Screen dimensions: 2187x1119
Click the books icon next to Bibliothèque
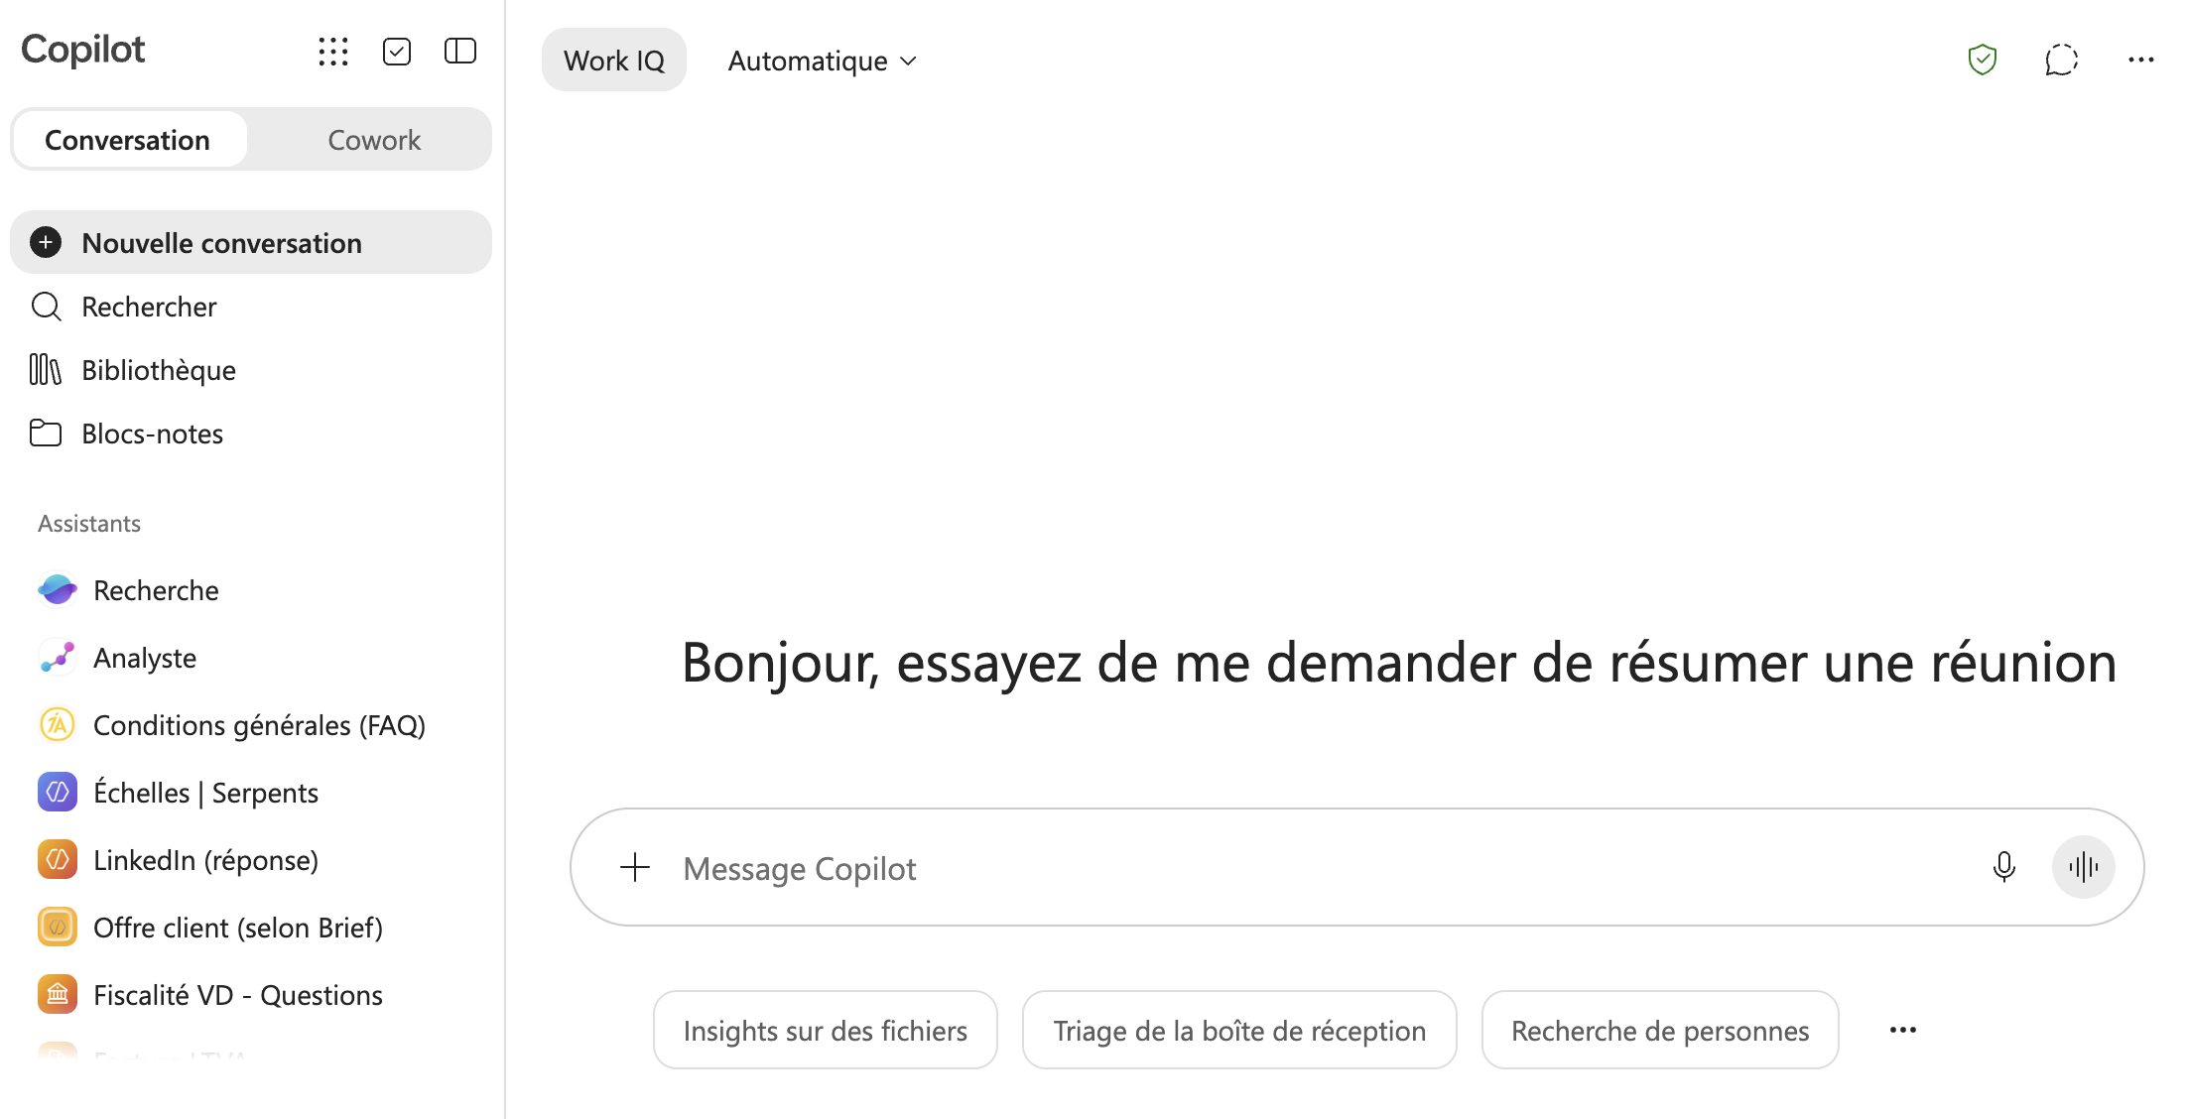point(46,370)
